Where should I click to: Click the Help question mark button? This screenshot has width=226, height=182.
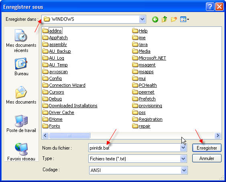[x=210, y=7]
